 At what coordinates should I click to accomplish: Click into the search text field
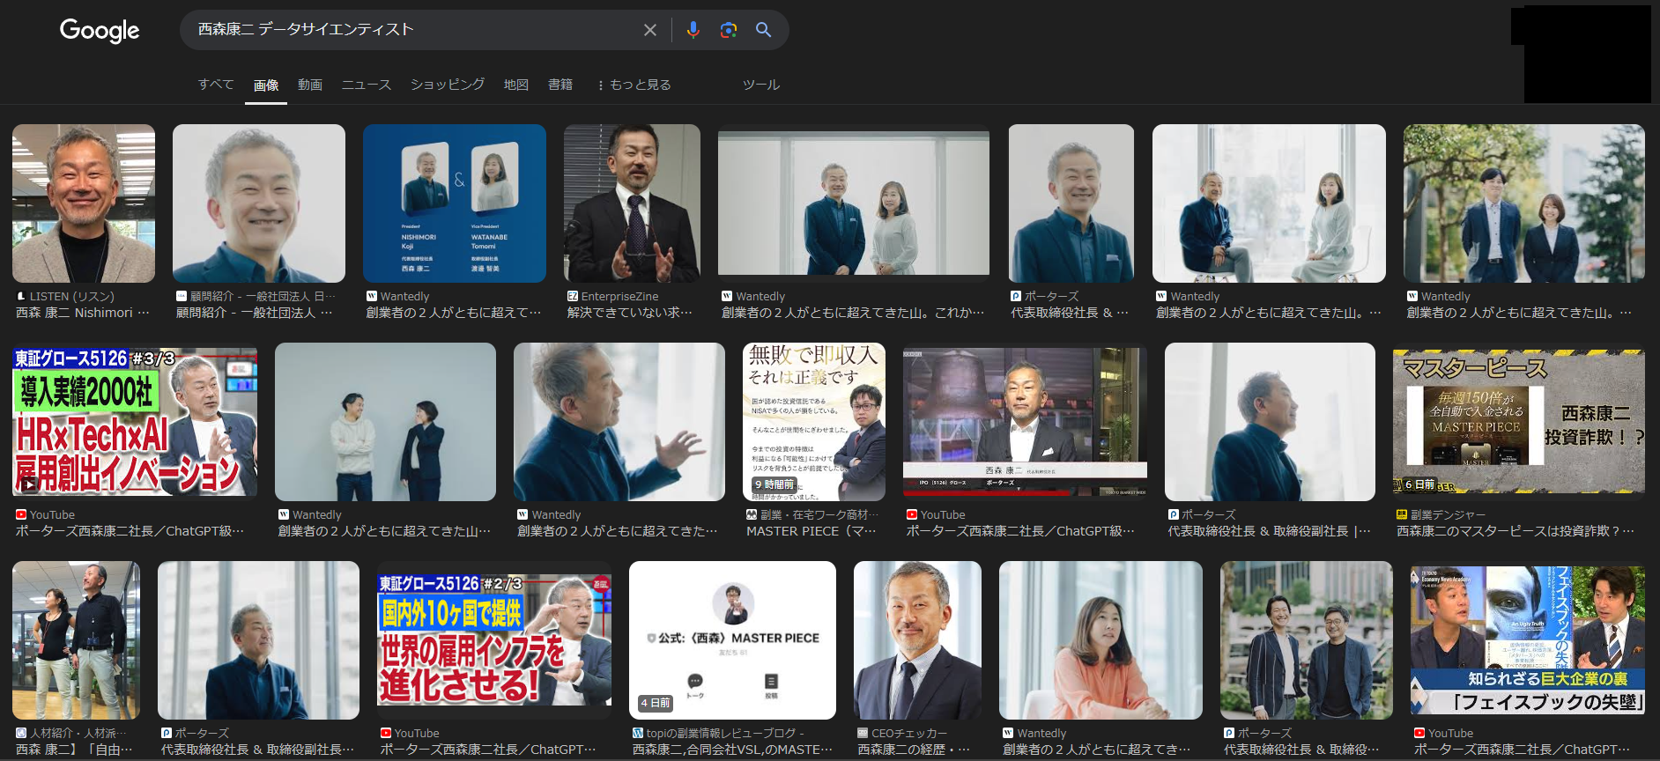(414, 30)
